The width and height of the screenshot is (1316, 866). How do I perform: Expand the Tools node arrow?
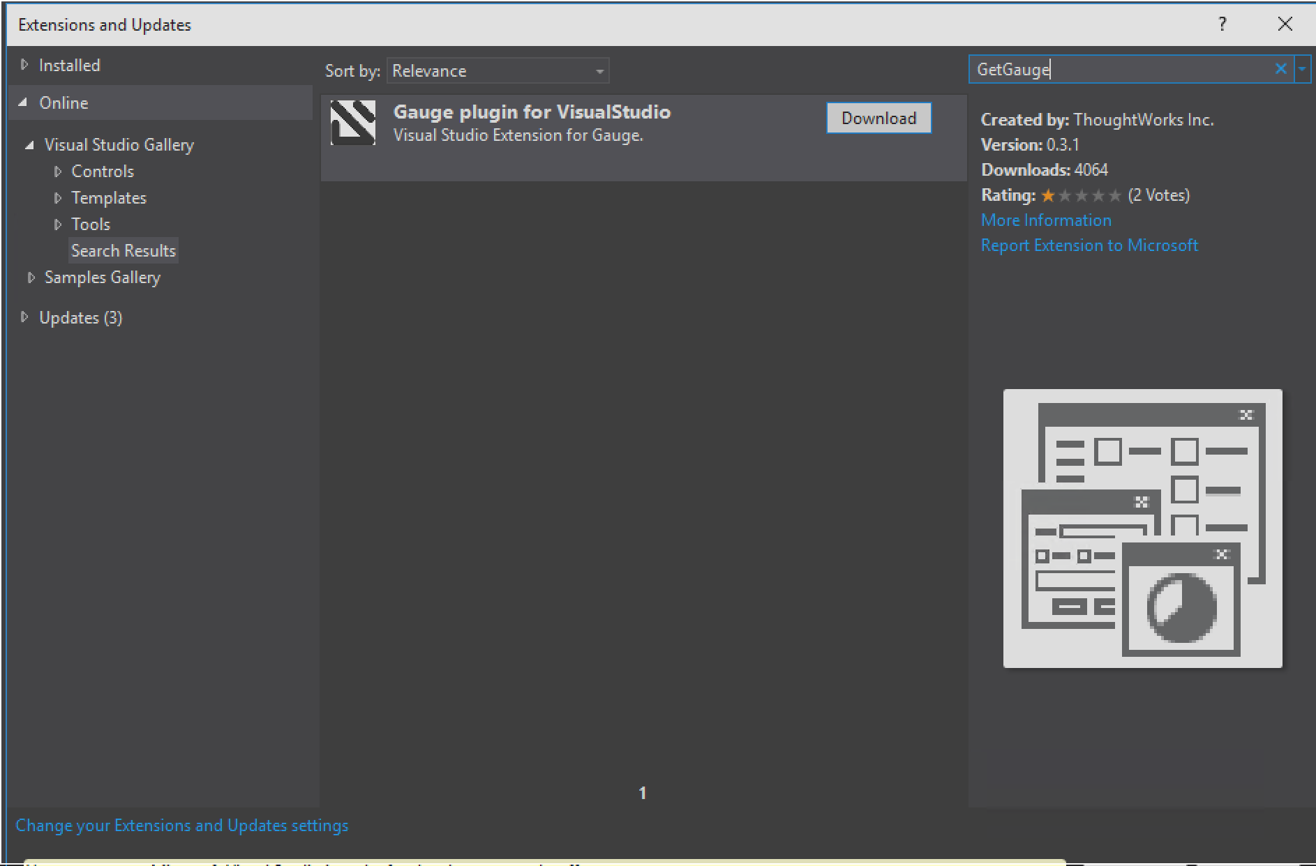click(58, 225)
